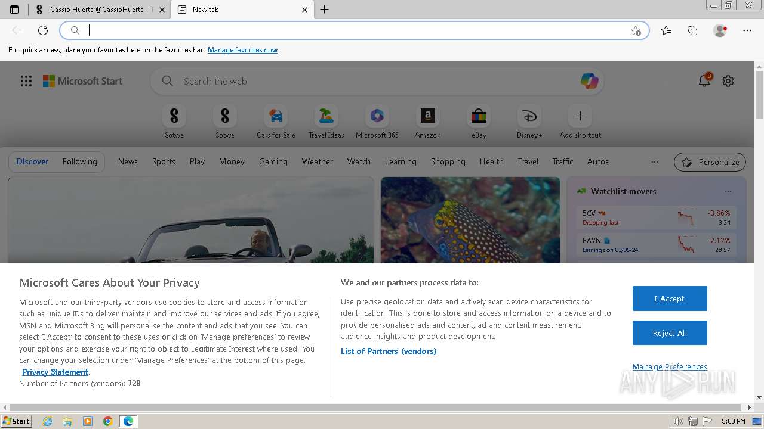The image size is (764, 429).
Task: Open the Favorites list icon
Action: pos(666,30)
